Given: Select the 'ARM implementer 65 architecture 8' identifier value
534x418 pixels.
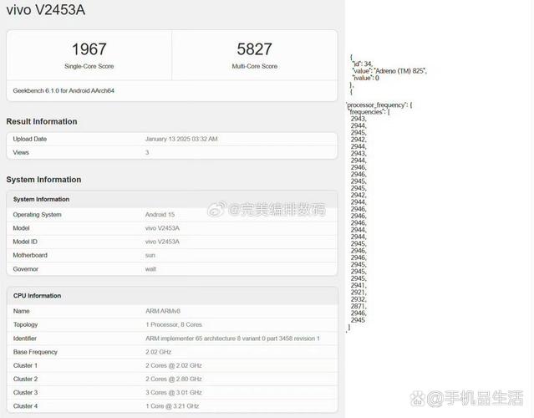Looking at the screenshot, I should (x=232, y=339).
